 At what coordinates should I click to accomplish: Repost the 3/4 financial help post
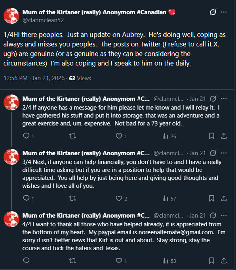click(72, 199)
